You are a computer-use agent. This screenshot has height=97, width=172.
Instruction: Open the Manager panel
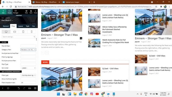coord(16,12)
